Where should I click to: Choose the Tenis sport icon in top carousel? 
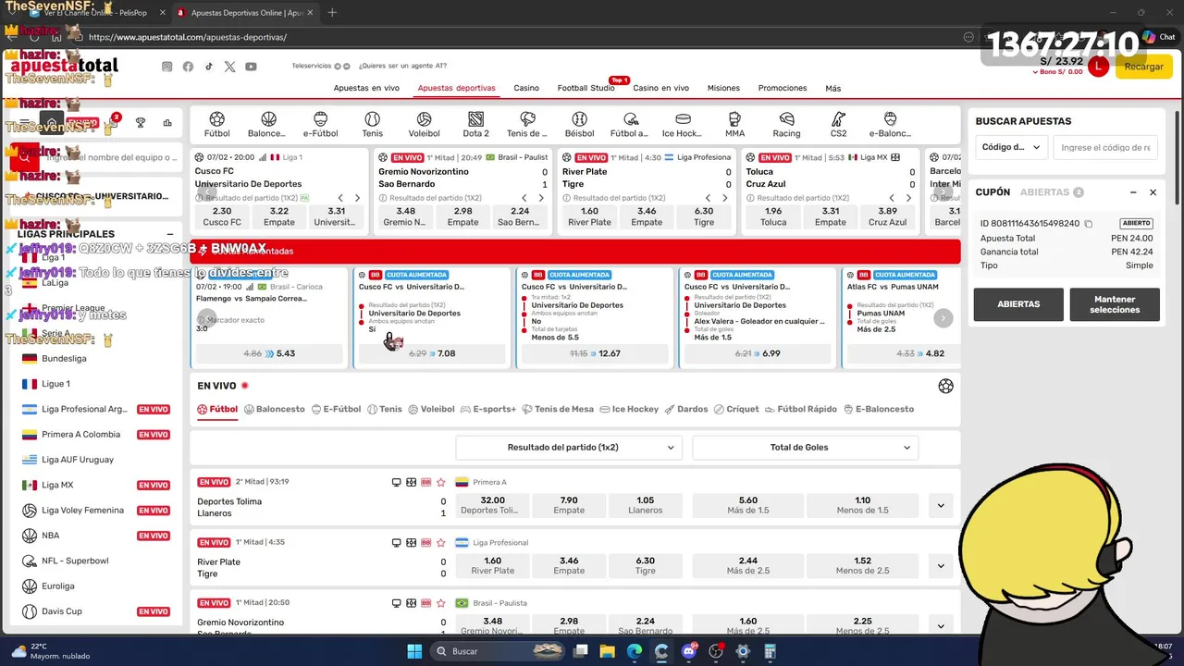(372, 125)
